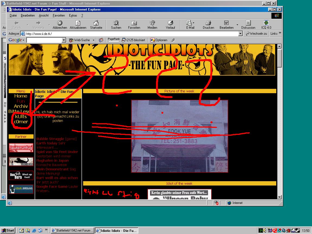Expand the Links toolbar chevron
Viewport: 312px width, 234px height.
pyautogui.click(x=280, y=33)
